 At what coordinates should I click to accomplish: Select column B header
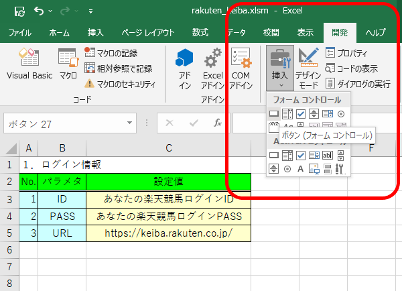[x=62, y=148]
